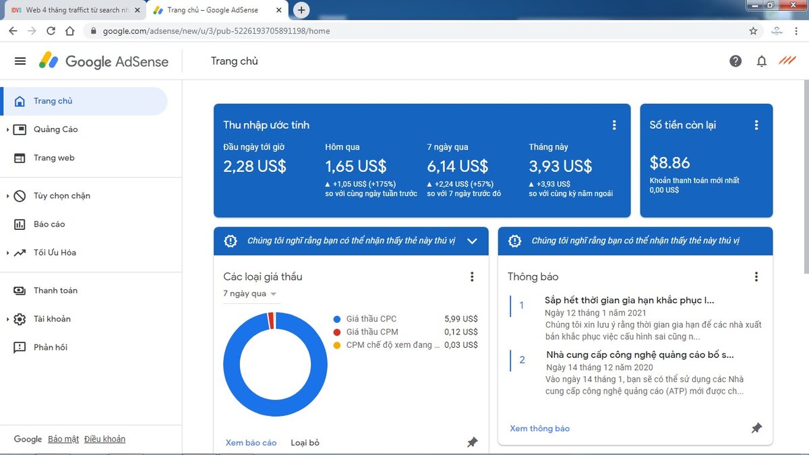Click the '$8.86' balance amount
Viewport: 809px width, 455px height.
coord(670,162)
